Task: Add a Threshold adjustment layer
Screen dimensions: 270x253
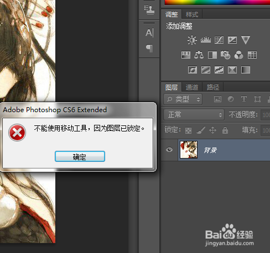Action: [x=219, y=70]
